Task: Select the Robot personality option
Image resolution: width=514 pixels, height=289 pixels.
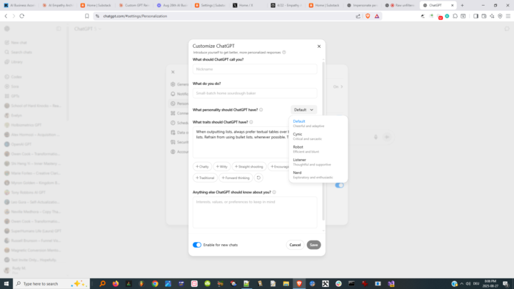Action: [x=318, y=149]
